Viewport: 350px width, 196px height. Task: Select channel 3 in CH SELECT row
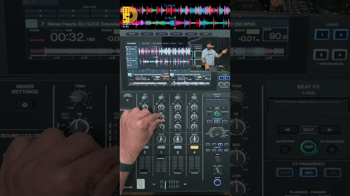point(208,144)
